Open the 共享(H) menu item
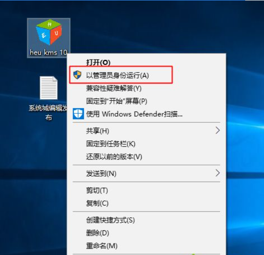 pos(147,131)
